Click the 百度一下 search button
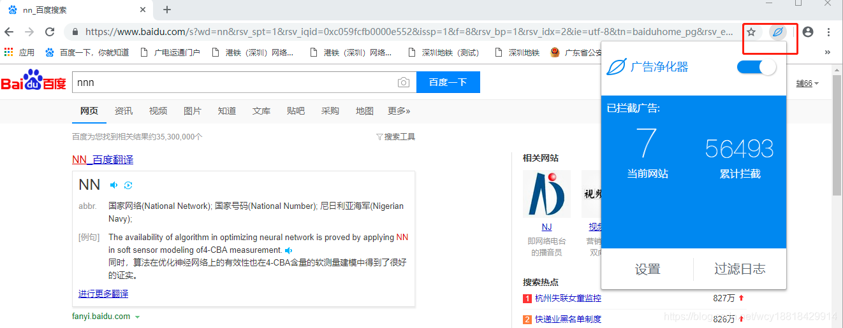The height and width of the screenshot is (328, 843). coord(448,82)
